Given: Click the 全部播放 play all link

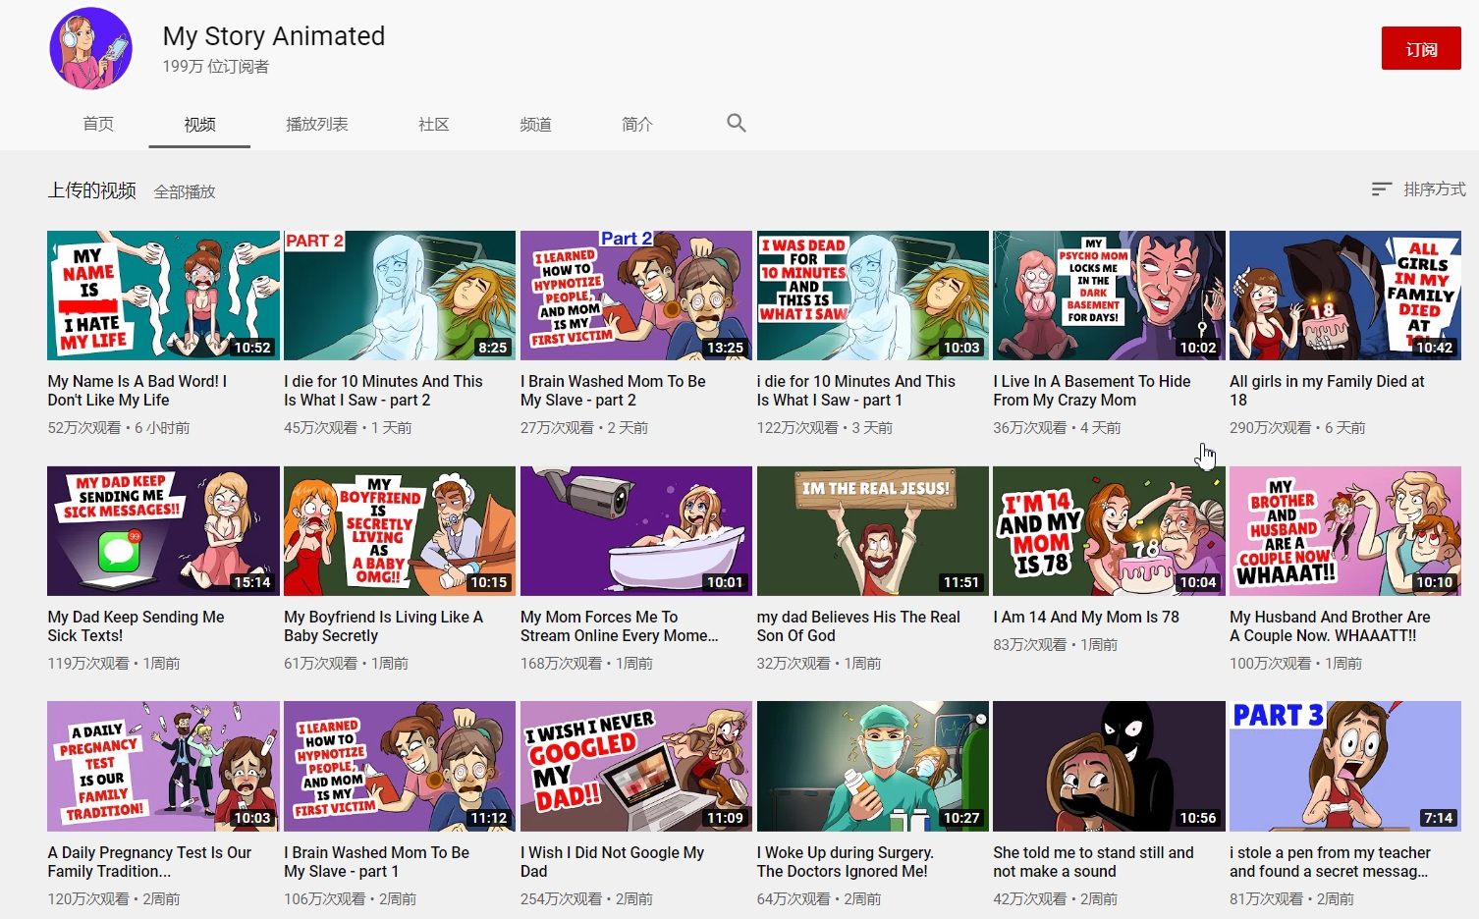Looking at the screenshot, I should tap(185, 191).
